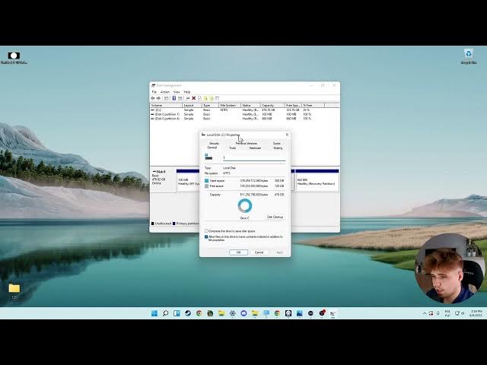Screen dimensions: 487x365
Task: Click the Unallocated legend entry
Action: coord(161,224)
